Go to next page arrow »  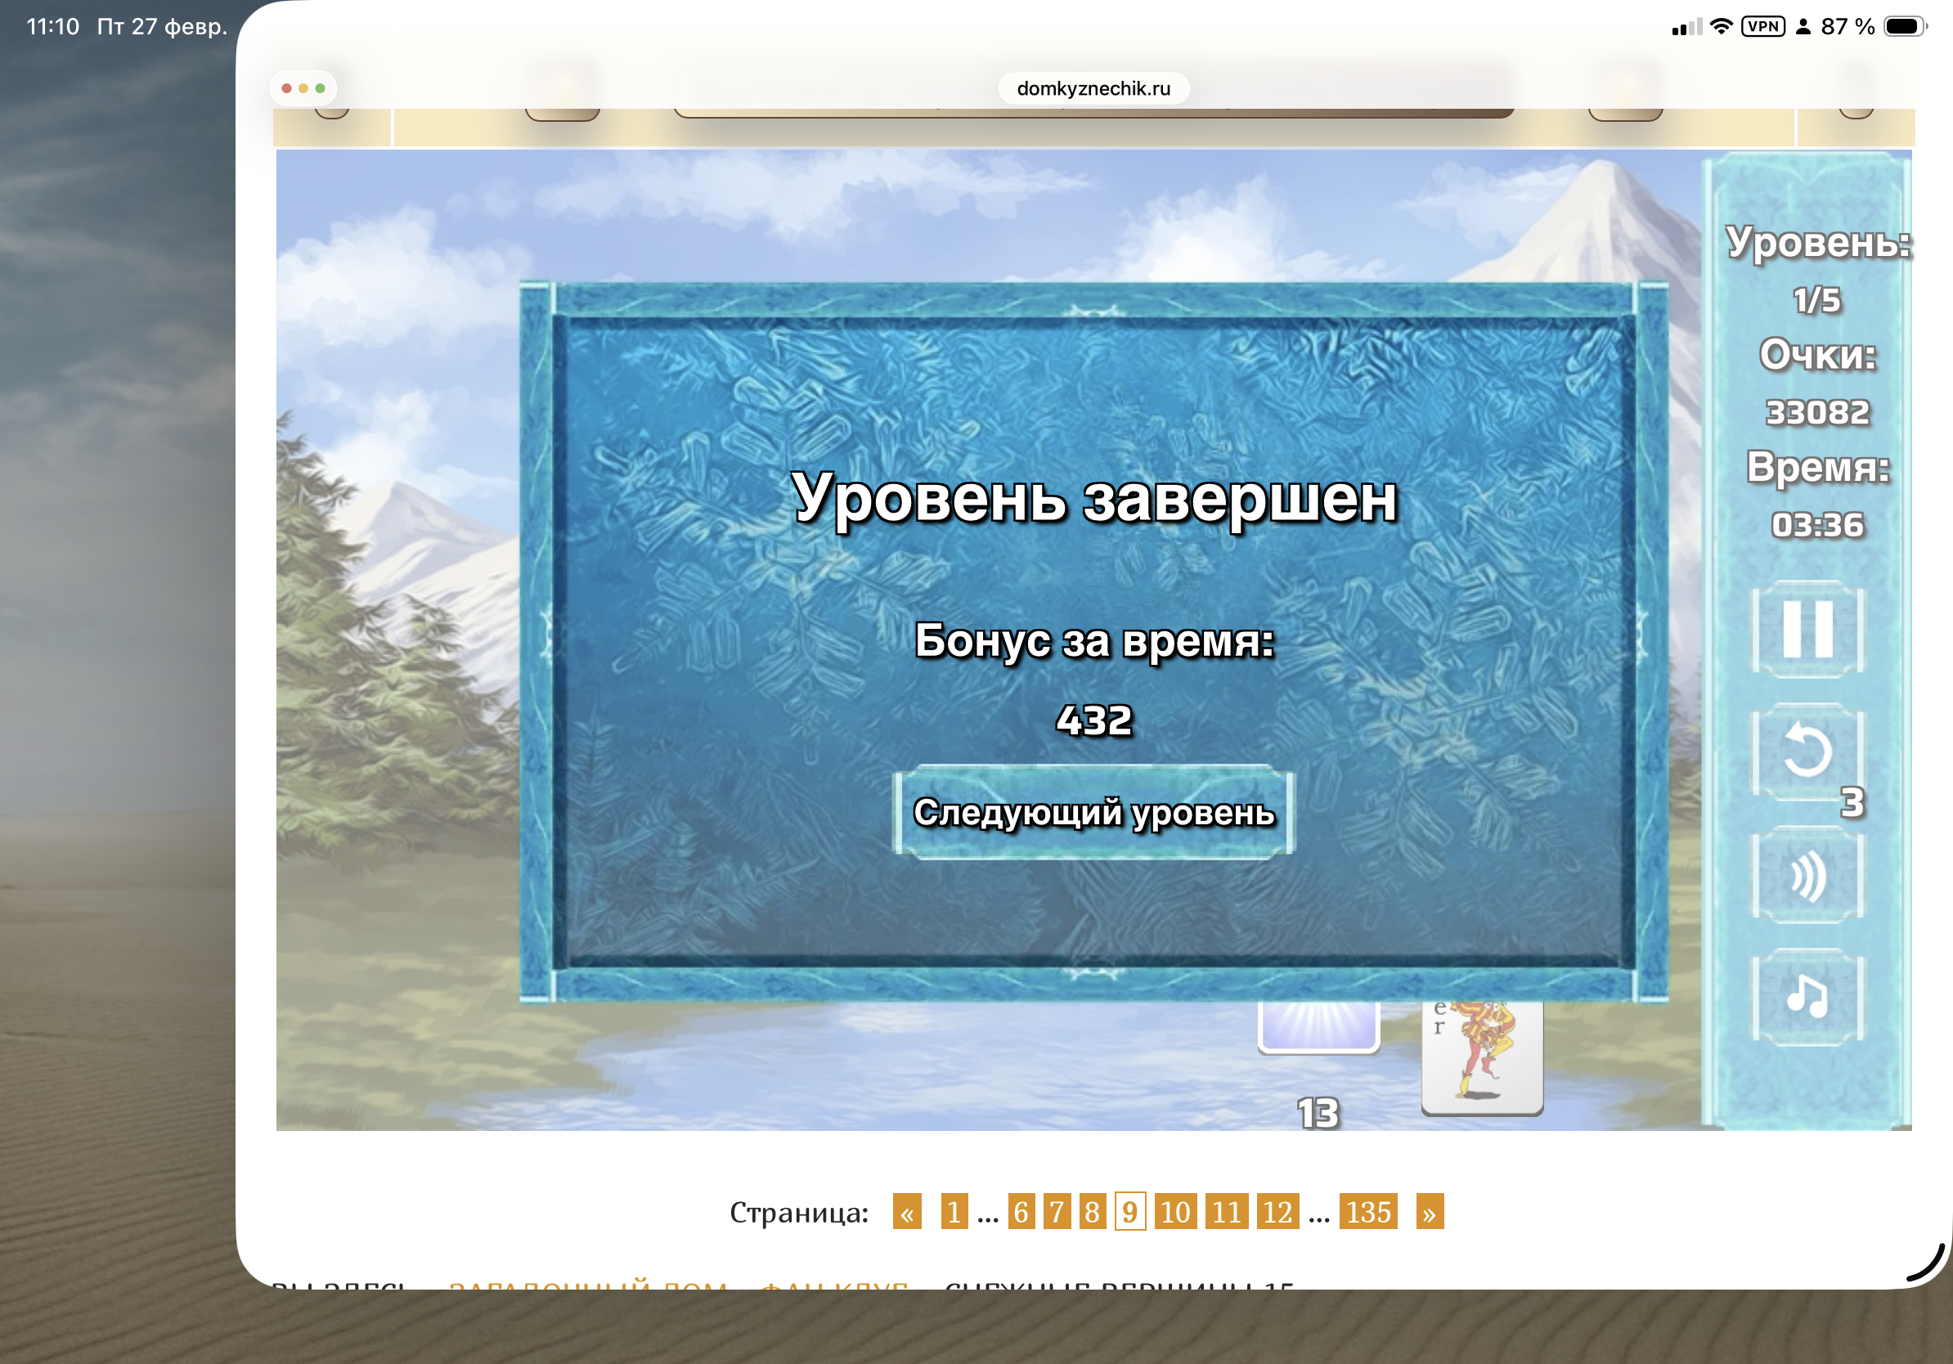1429,1212
